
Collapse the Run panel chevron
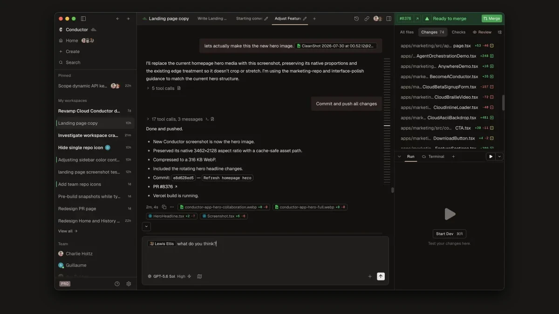(399, 157)
